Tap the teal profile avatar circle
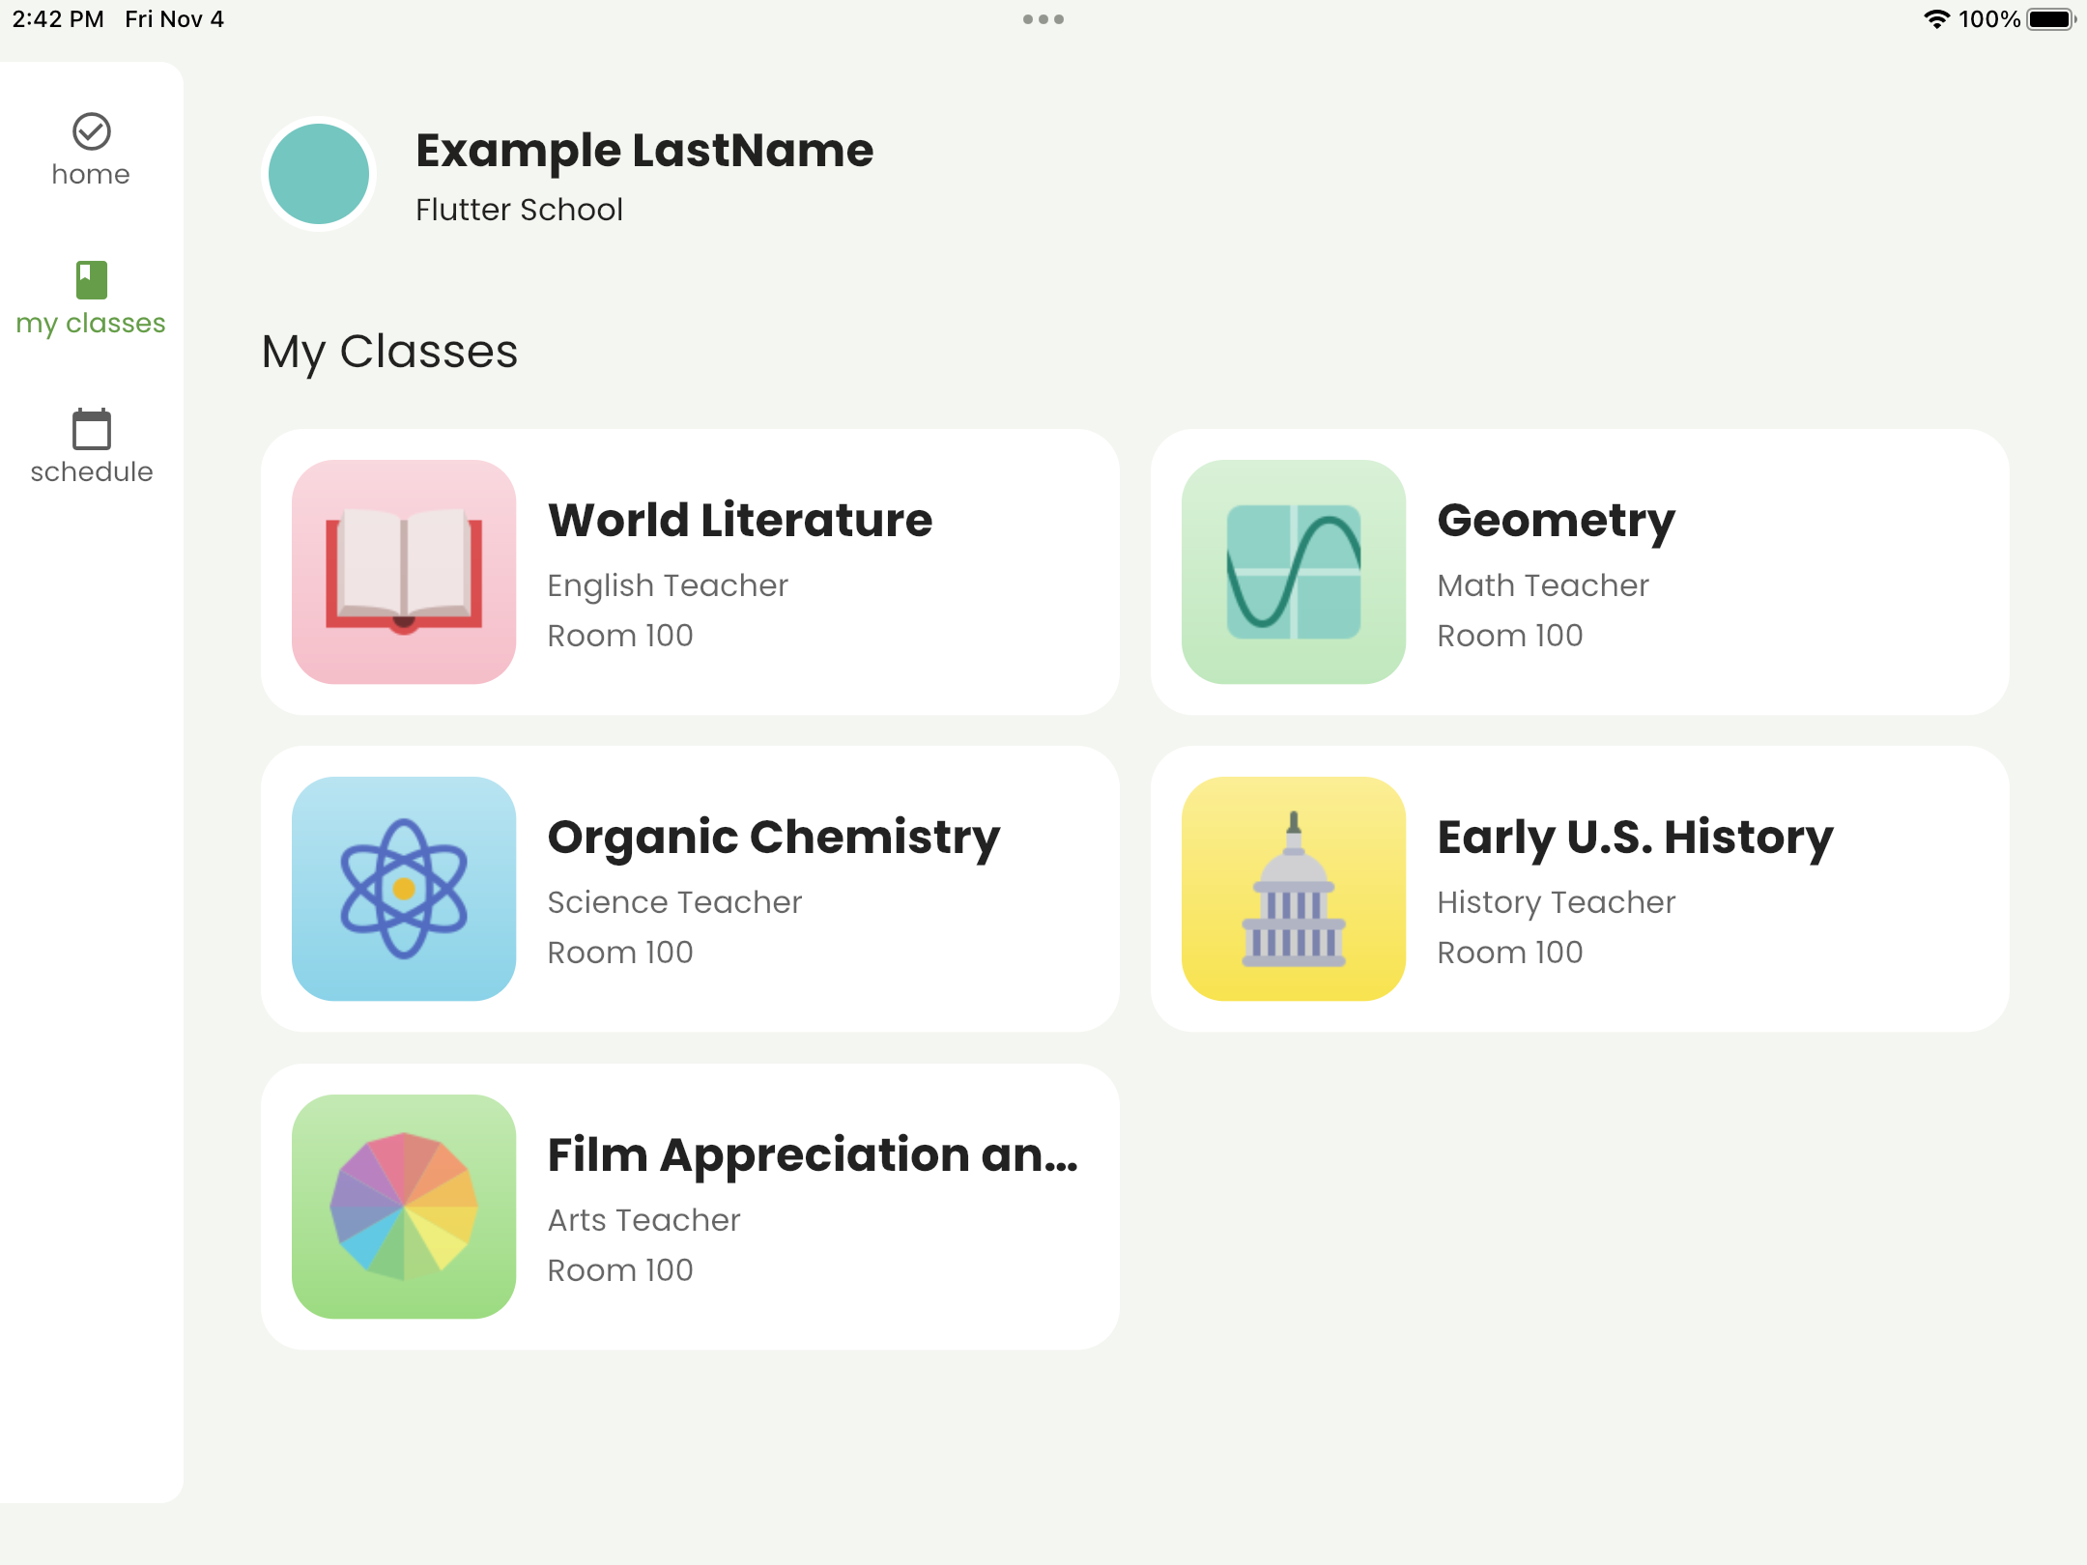The width and height of the screenshot is (2087, 1565). pos(319,175)
